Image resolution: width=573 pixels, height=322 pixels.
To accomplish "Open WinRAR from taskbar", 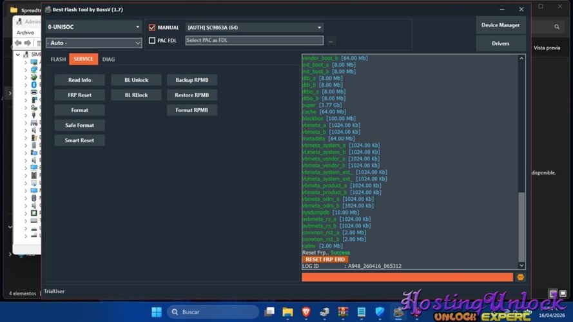I will click(343, 312).
